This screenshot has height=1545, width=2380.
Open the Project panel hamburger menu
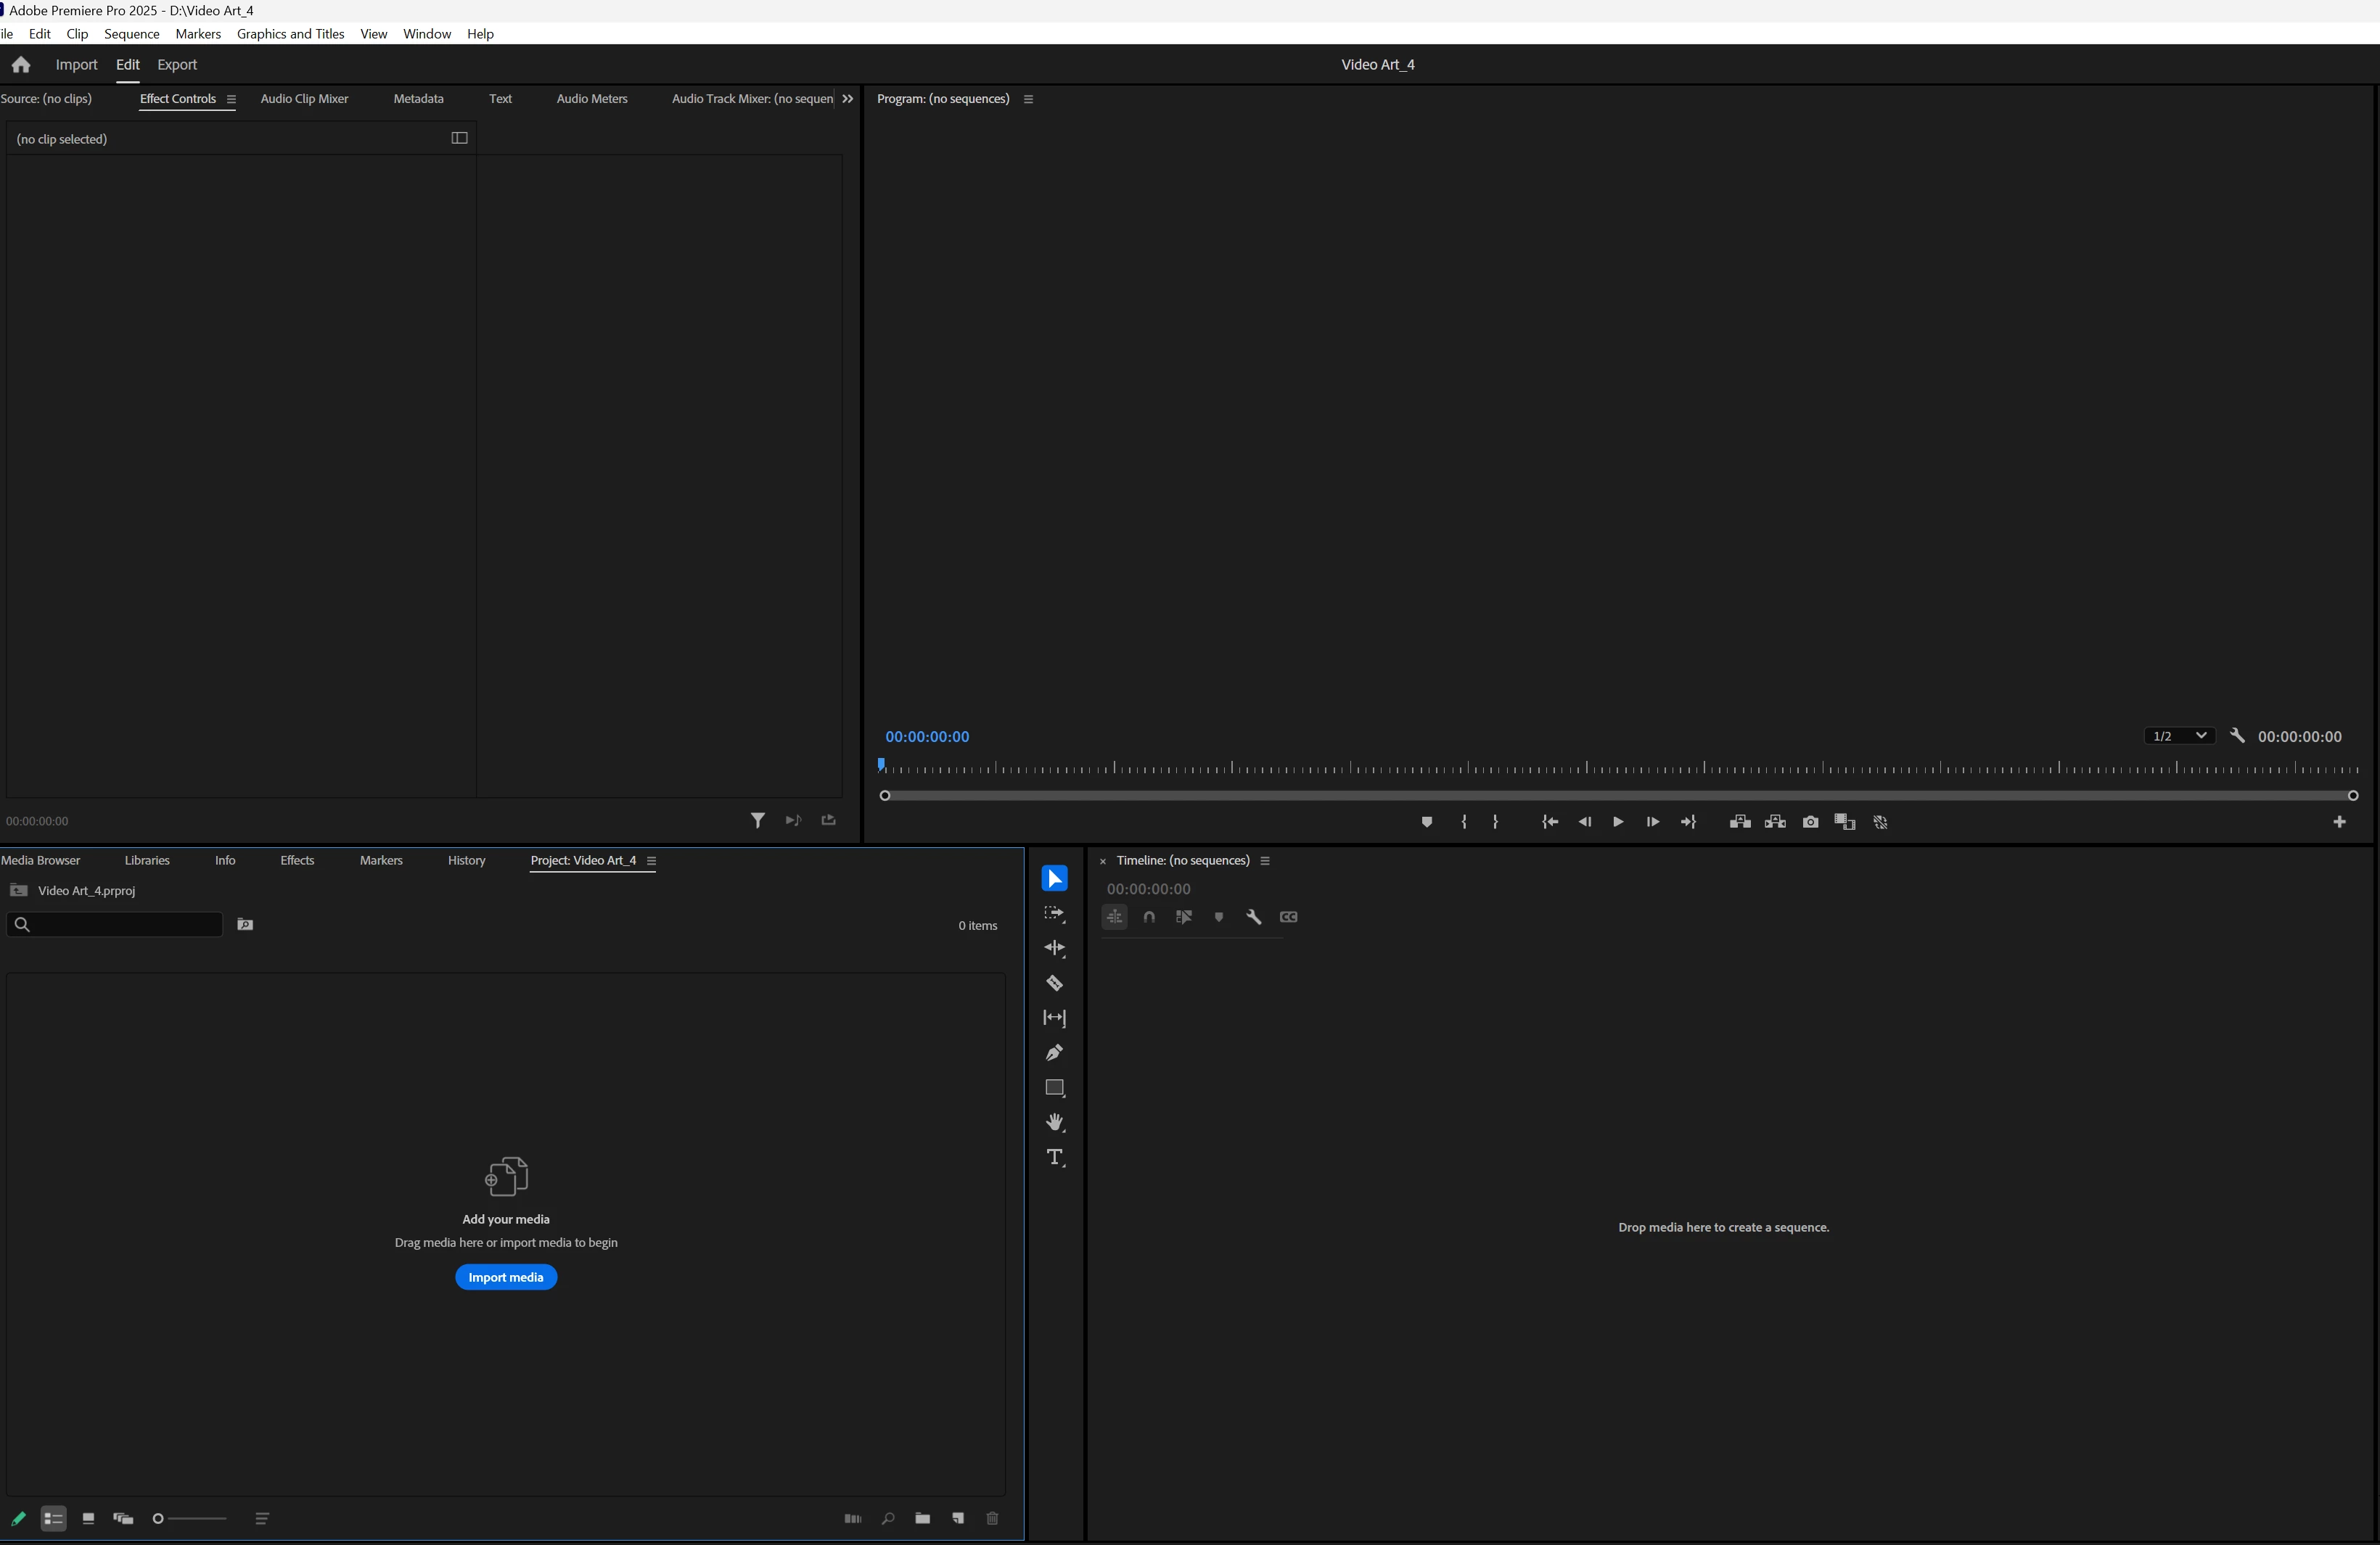tap(651, 860)
